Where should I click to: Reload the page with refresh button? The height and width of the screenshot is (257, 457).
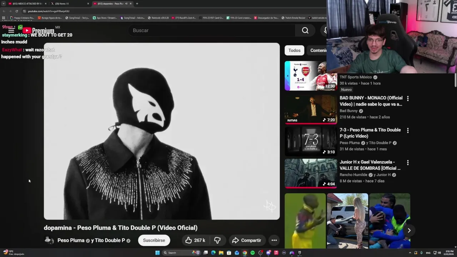point(17,11)
